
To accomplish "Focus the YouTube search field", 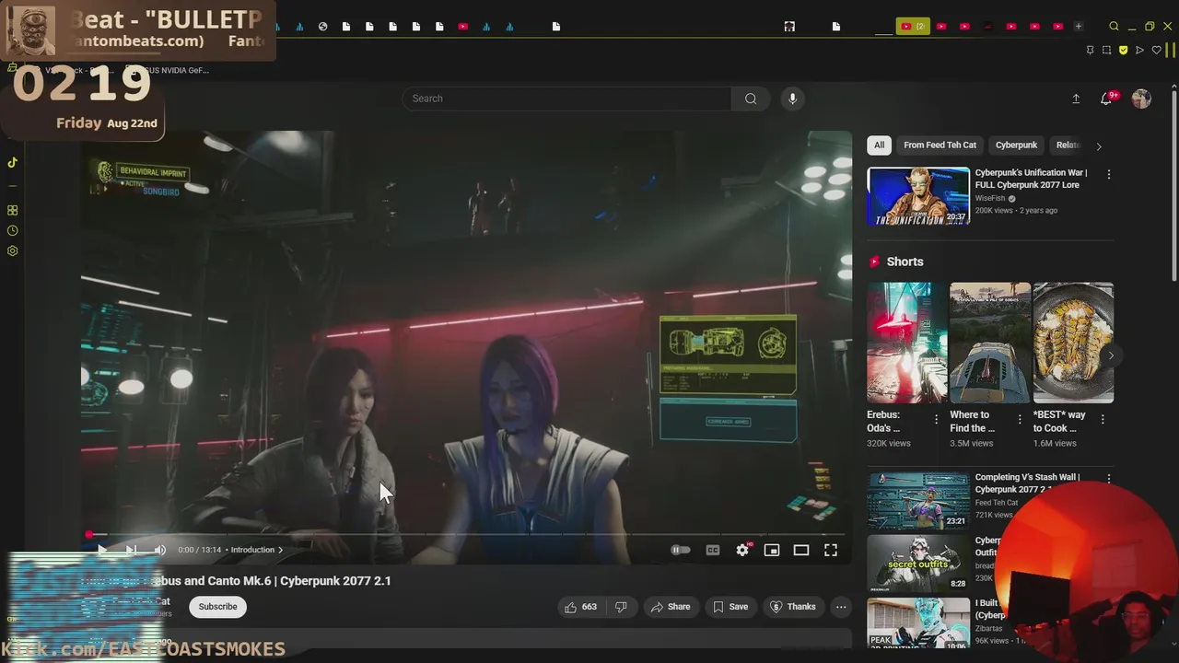I will pyautogui.click(x=566, y=99).
